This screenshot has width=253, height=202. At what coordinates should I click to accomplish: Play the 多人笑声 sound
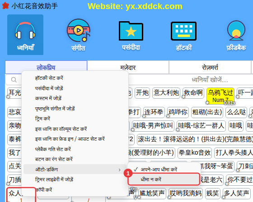point(236,193)
